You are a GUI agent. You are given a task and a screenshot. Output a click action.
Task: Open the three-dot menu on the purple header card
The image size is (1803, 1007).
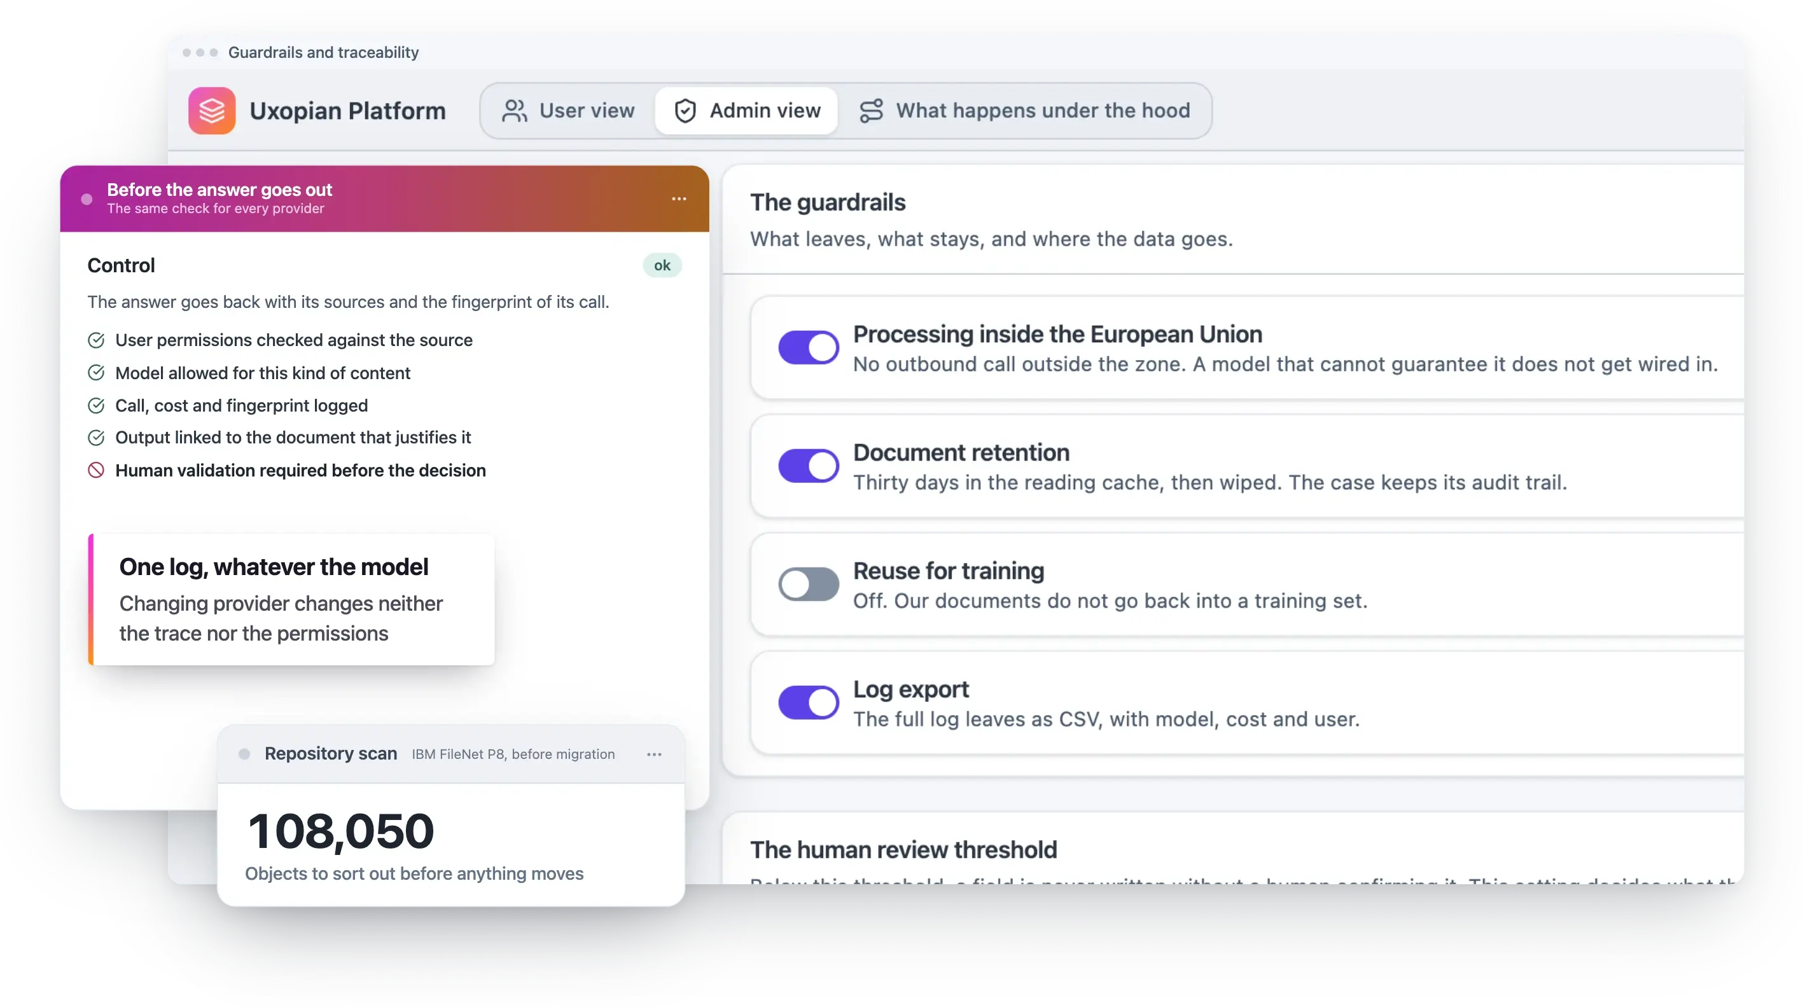coord(678,198)
